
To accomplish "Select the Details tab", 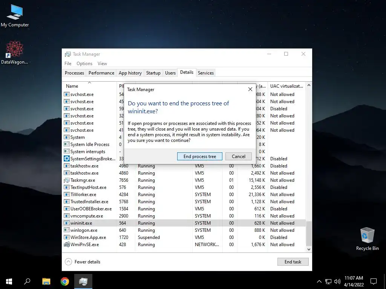I will (x=187, y=72).
